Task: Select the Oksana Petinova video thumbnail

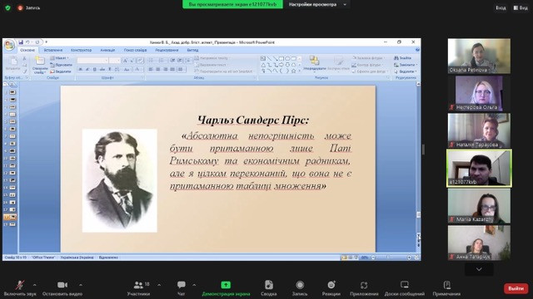Action: 479,56
